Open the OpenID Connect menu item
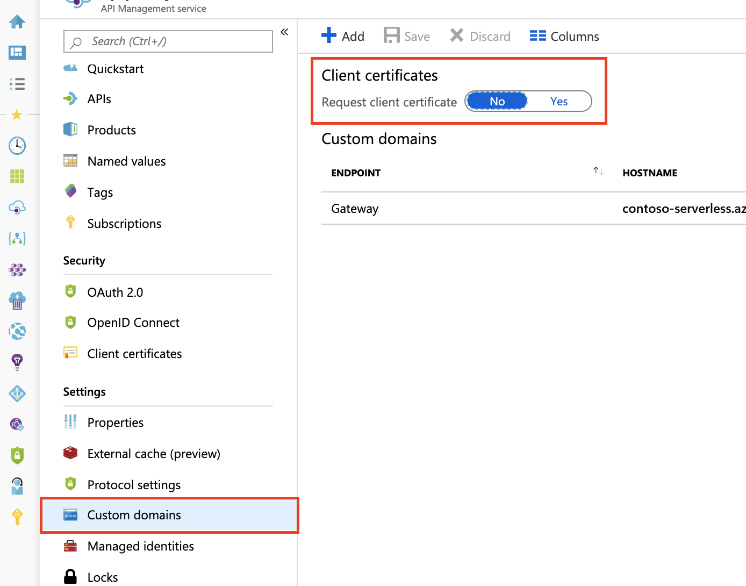This screenshot has width=746, height=586. (133, 323)
